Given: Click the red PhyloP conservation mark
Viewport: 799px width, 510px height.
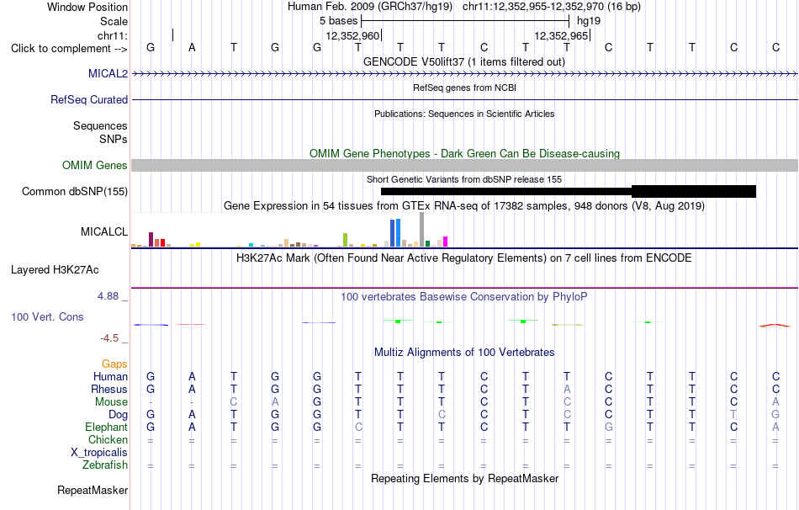Looking at the screenshot, I should point(775,325).
